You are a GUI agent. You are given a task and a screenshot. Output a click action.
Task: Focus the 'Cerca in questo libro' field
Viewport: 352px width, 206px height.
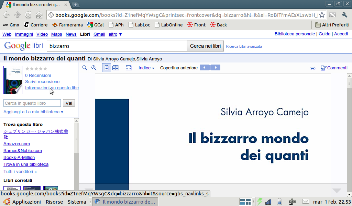tap(32, 103)
